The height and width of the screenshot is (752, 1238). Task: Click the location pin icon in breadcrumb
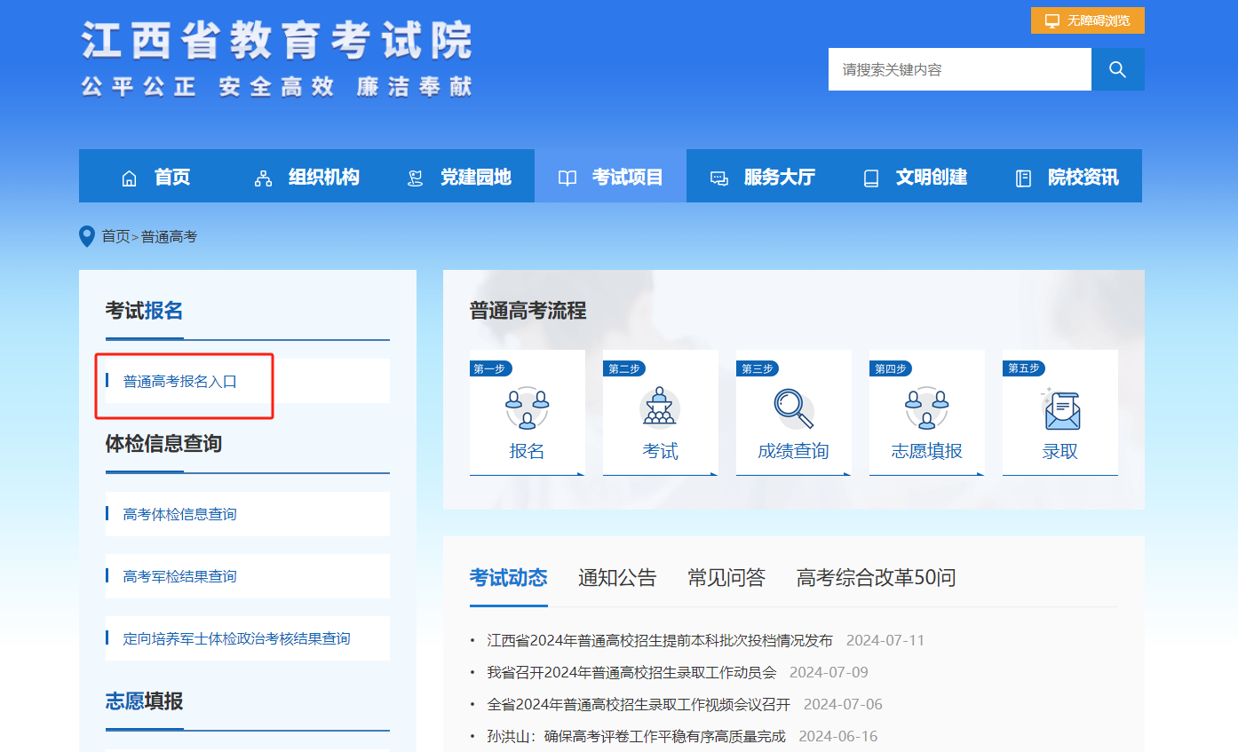coord(87,236)
